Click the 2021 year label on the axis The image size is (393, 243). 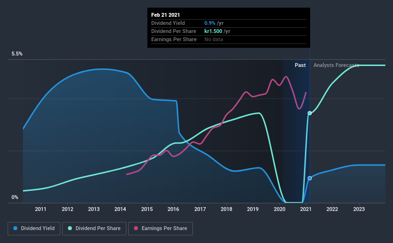(x=306, y=209)
